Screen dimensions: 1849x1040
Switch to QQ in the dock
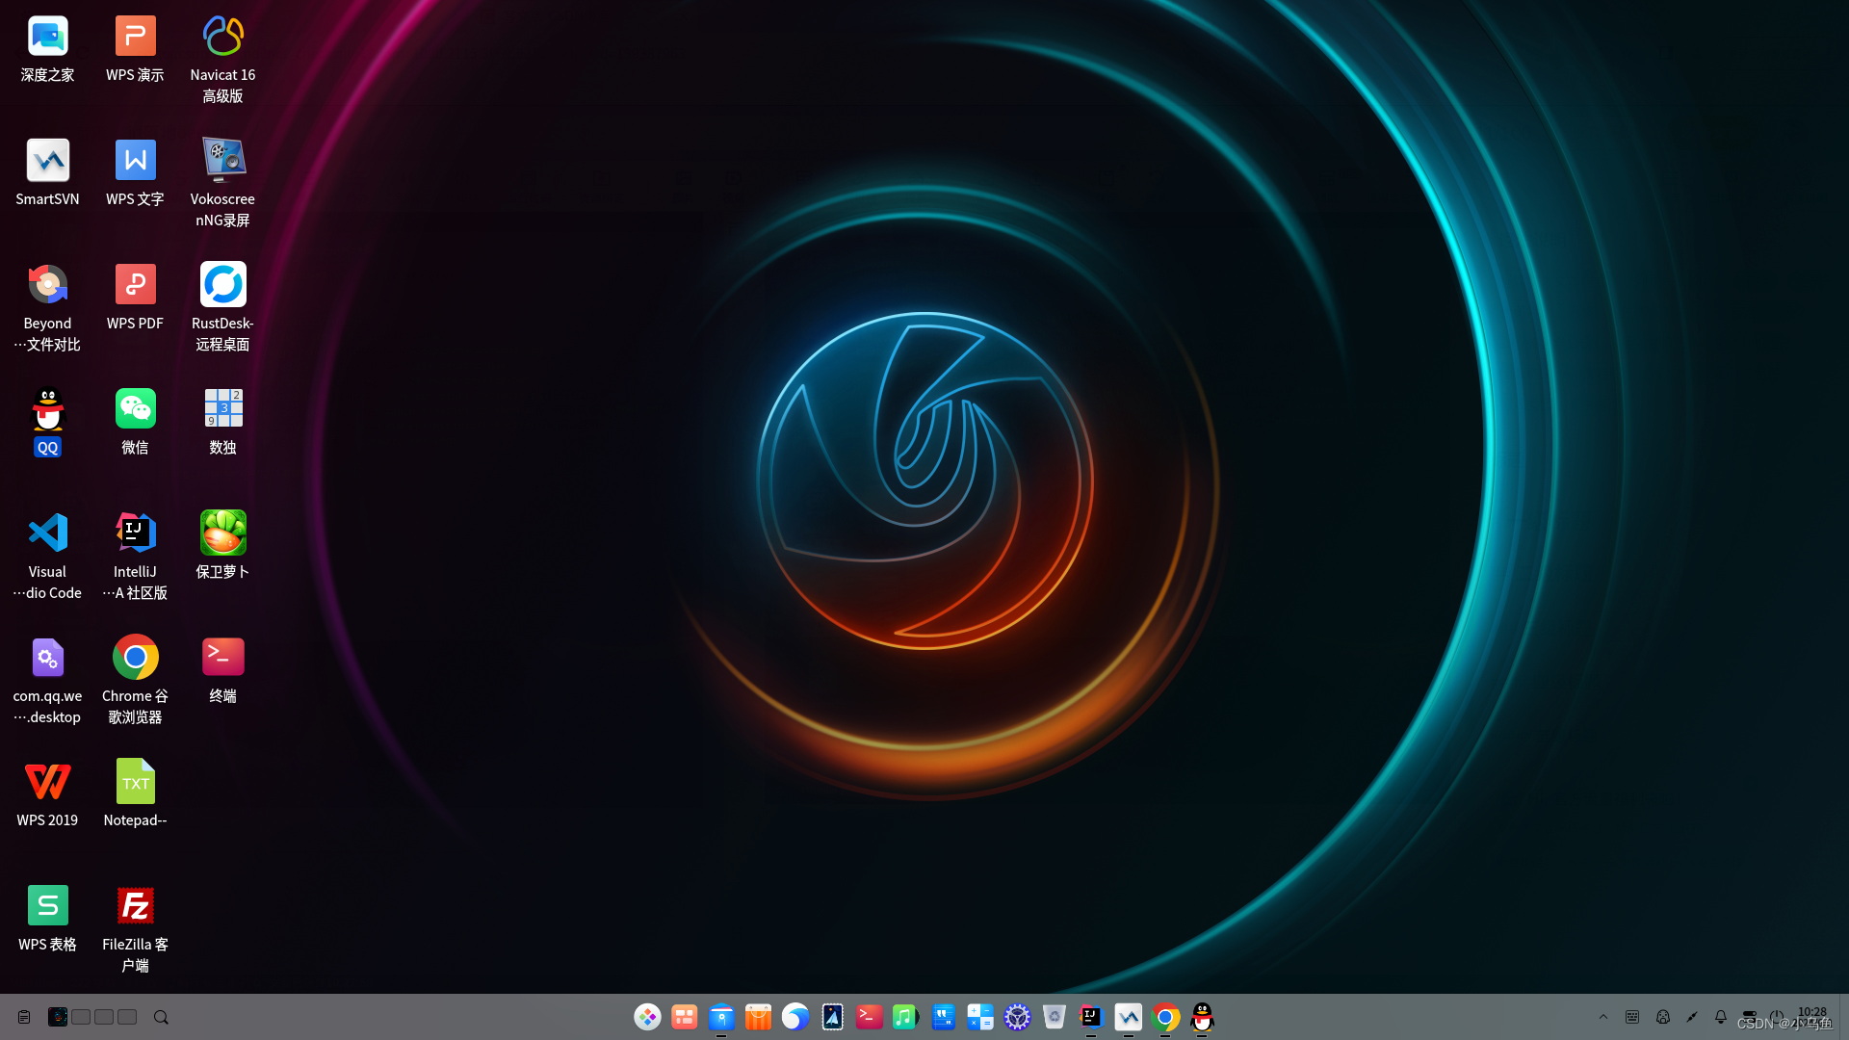[x=1202, y=1017]
